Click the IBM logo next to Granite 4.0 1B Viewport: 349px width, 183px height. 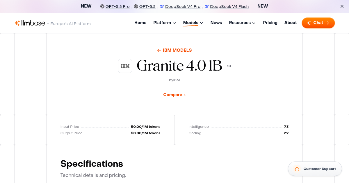click(x=125, y=66)
